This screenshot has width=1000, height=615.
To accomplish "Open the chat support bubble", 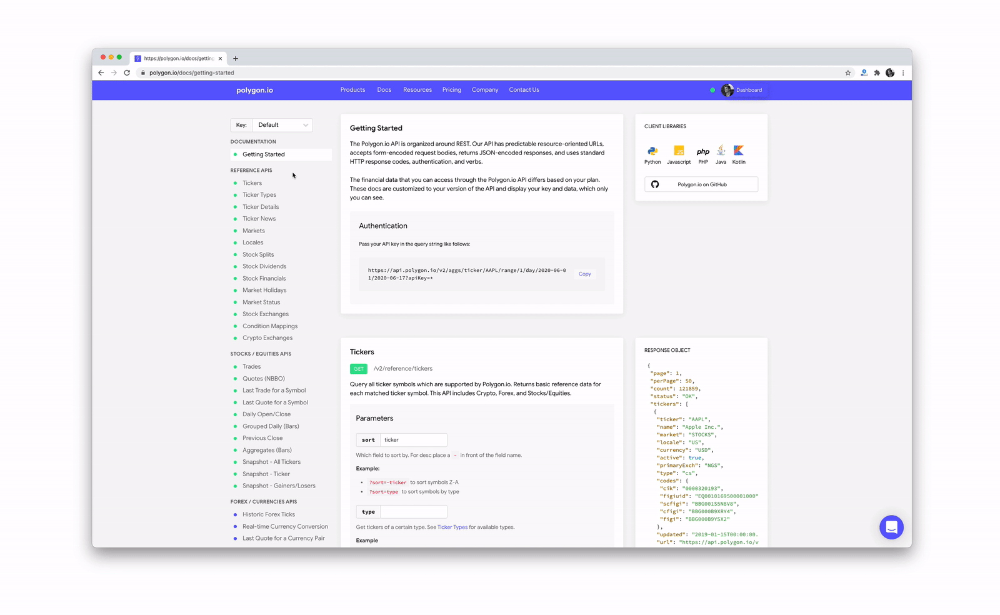I will pos(891,527).
